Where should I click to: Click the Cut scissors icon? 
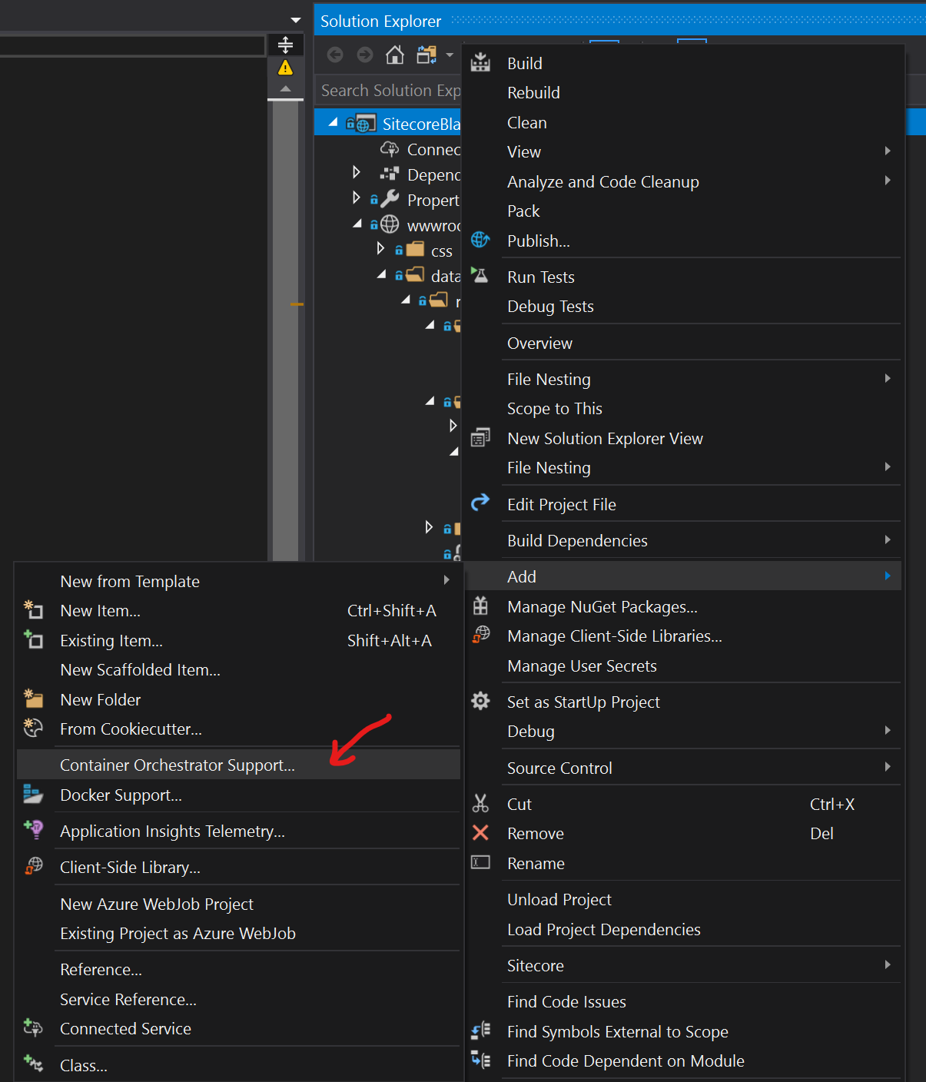[x=480, y=804]
